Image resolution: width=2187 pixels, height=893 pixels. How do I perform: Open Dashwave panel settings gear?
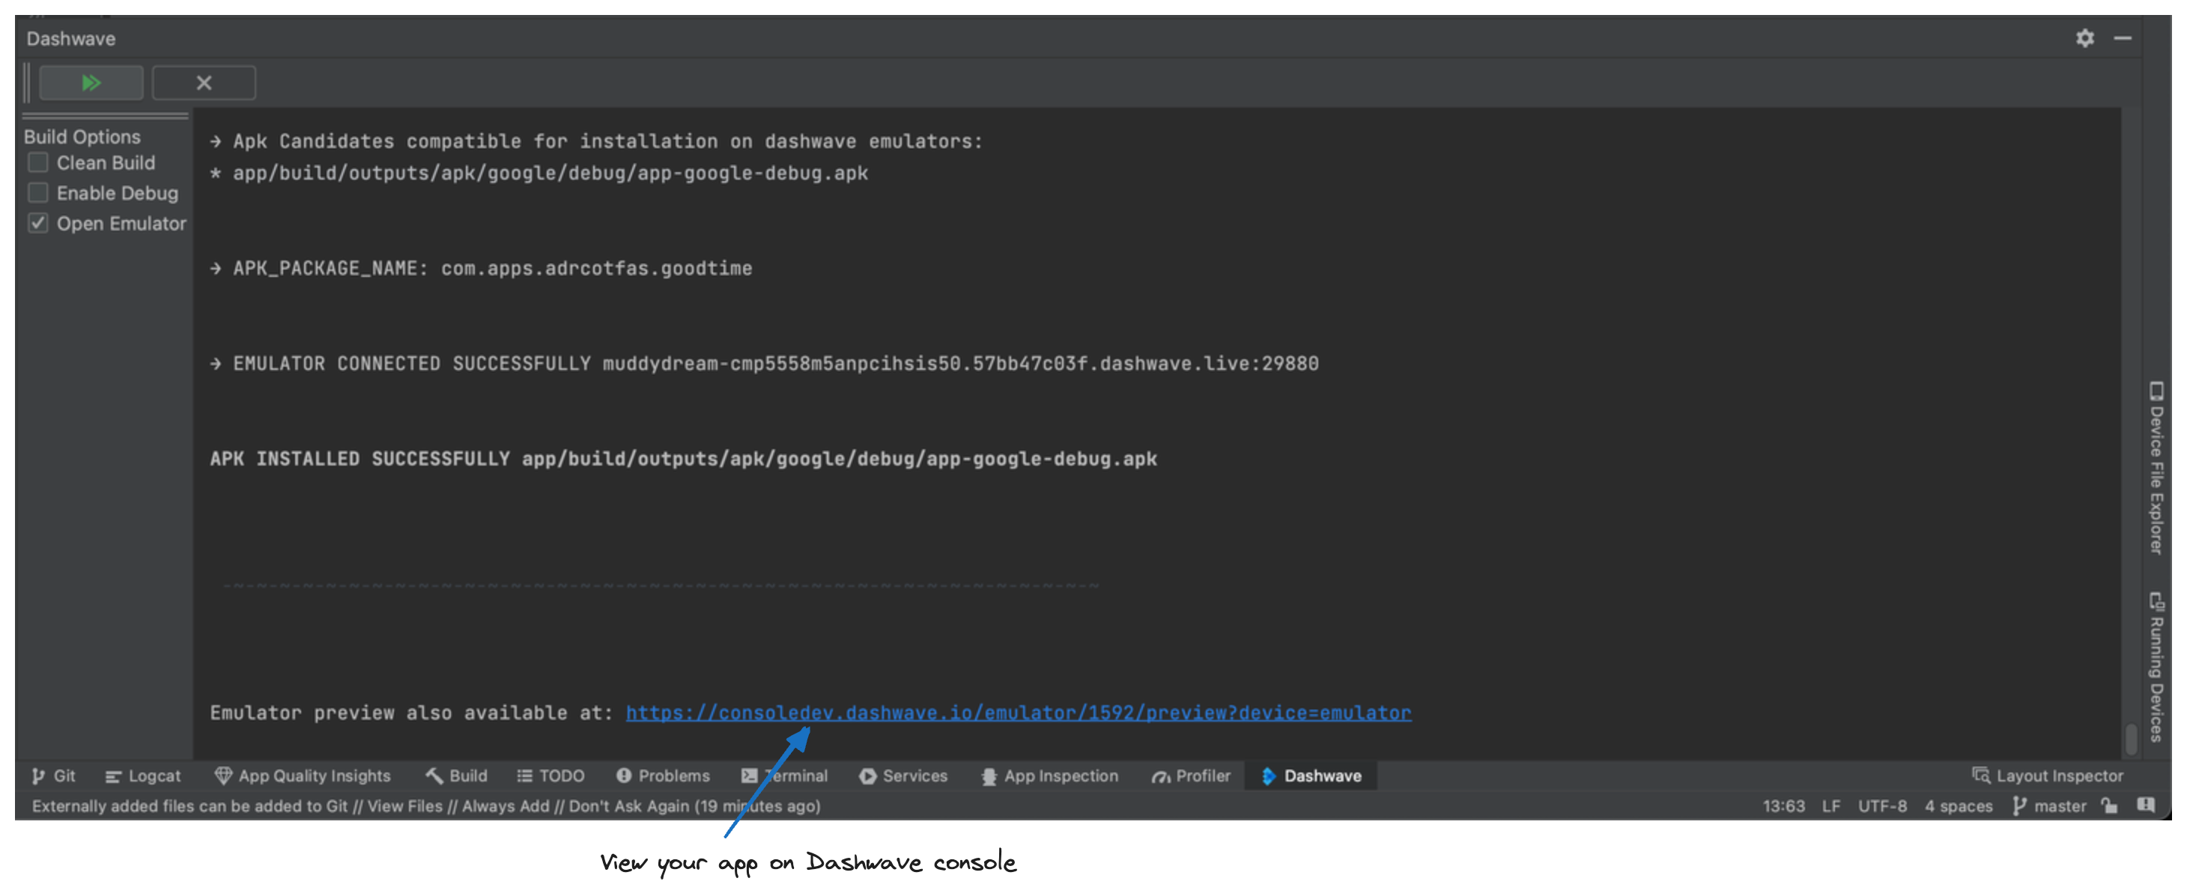pos(2084,38)
